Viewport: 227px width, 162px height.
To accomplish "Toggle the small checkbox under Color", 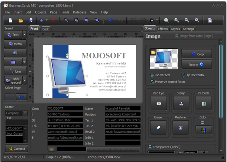I will 202,123.
